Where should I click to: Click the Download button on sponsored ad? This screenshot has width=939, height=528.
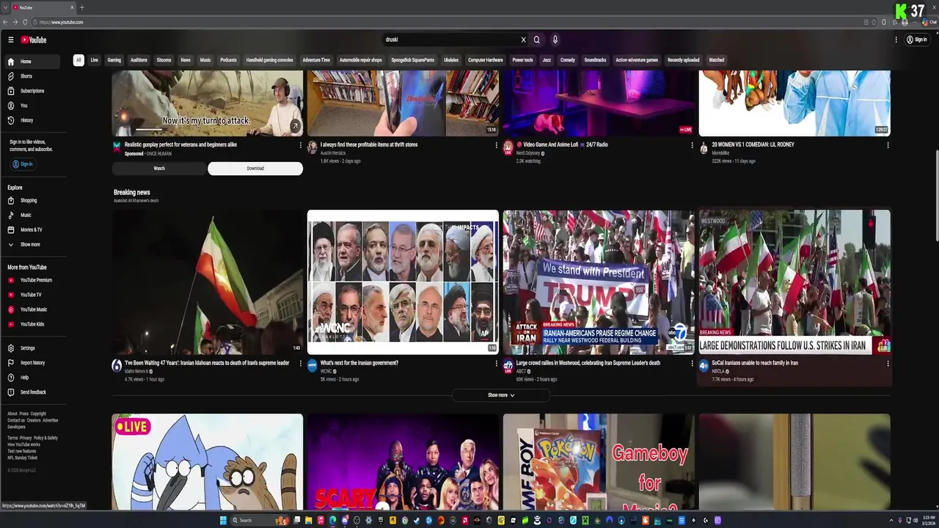tap(255, 169)
